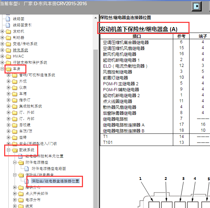This screenshot has height=208, width=210.
Task: Select 车顶/顶 tree item
Action: pyautogui.click(x=26, y=131)
